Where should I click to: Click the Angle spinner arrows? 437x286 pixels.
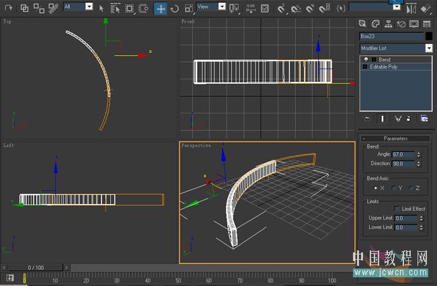click(x=418, y=154)
